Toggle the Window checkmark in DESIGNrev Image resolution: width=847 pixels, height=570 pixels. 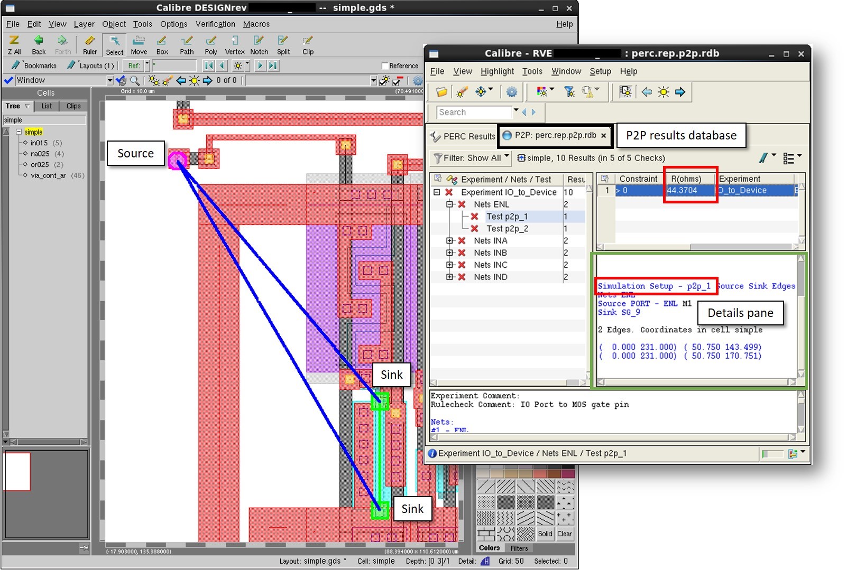8,80
